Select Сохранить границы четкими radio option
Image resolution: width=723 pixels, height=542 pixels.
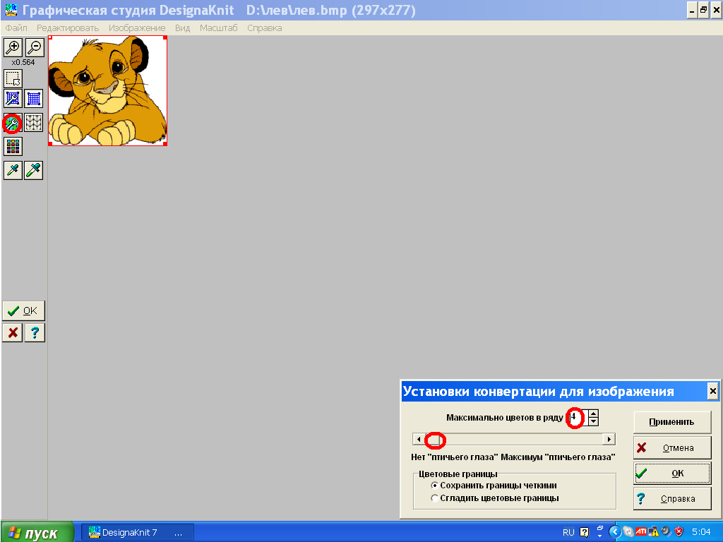coord(494,486)
